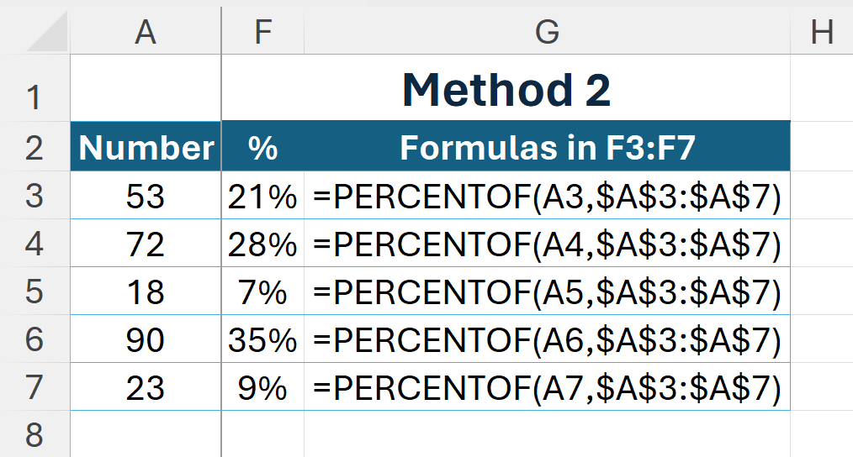Click the Number header cell
853x457 pixels.
click(146, 147)
